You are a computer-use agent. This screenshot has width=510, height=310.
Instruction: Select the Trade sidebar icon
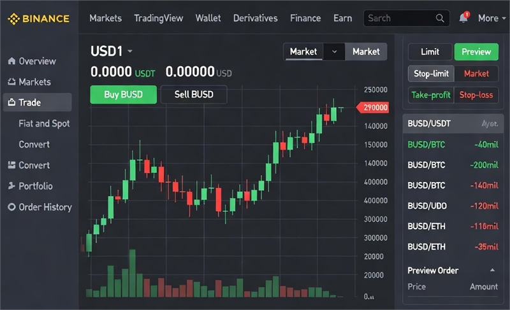11,102
